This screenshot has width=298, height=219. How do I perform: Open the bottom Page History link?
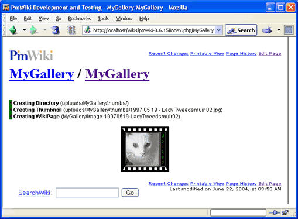[x=241, y=184]
